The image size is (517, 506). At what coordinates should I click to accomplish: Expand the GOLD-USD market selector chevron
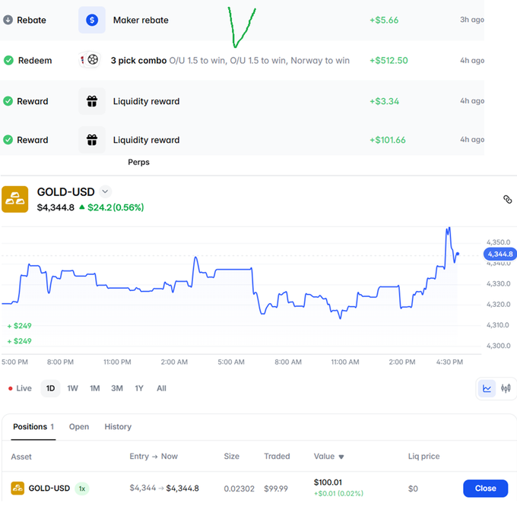105,191
